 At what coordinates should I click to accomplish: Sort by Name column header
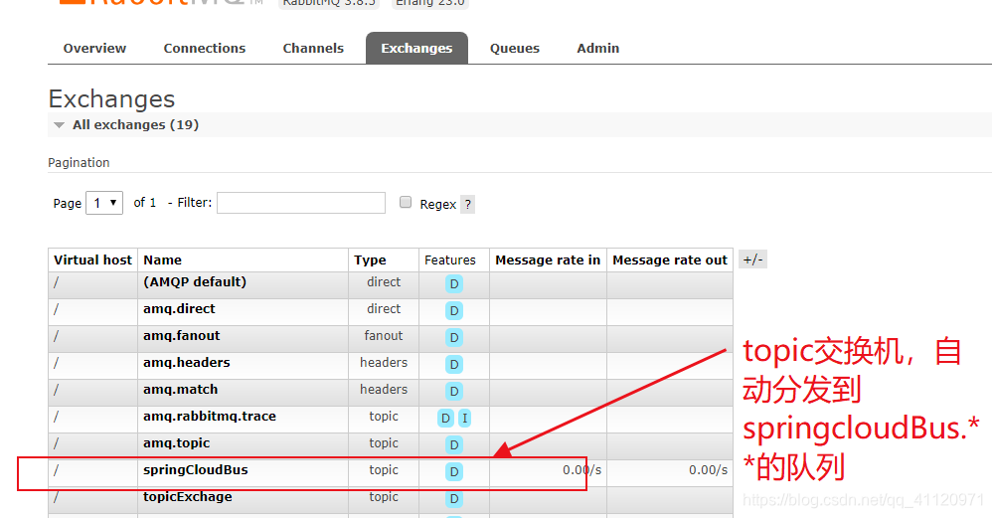(162, 259)
